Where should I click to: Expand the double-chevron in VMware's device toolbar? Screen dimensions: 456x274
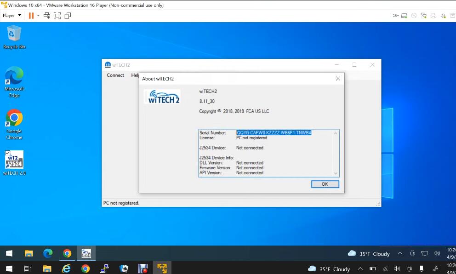tap(395, 16)
